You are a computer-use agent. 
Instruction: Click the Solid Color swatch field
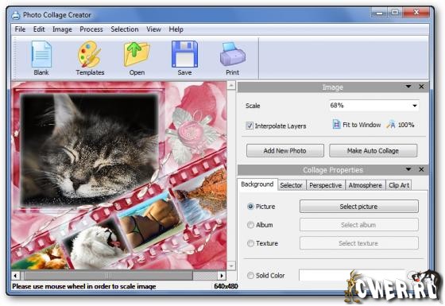[352, 275]
